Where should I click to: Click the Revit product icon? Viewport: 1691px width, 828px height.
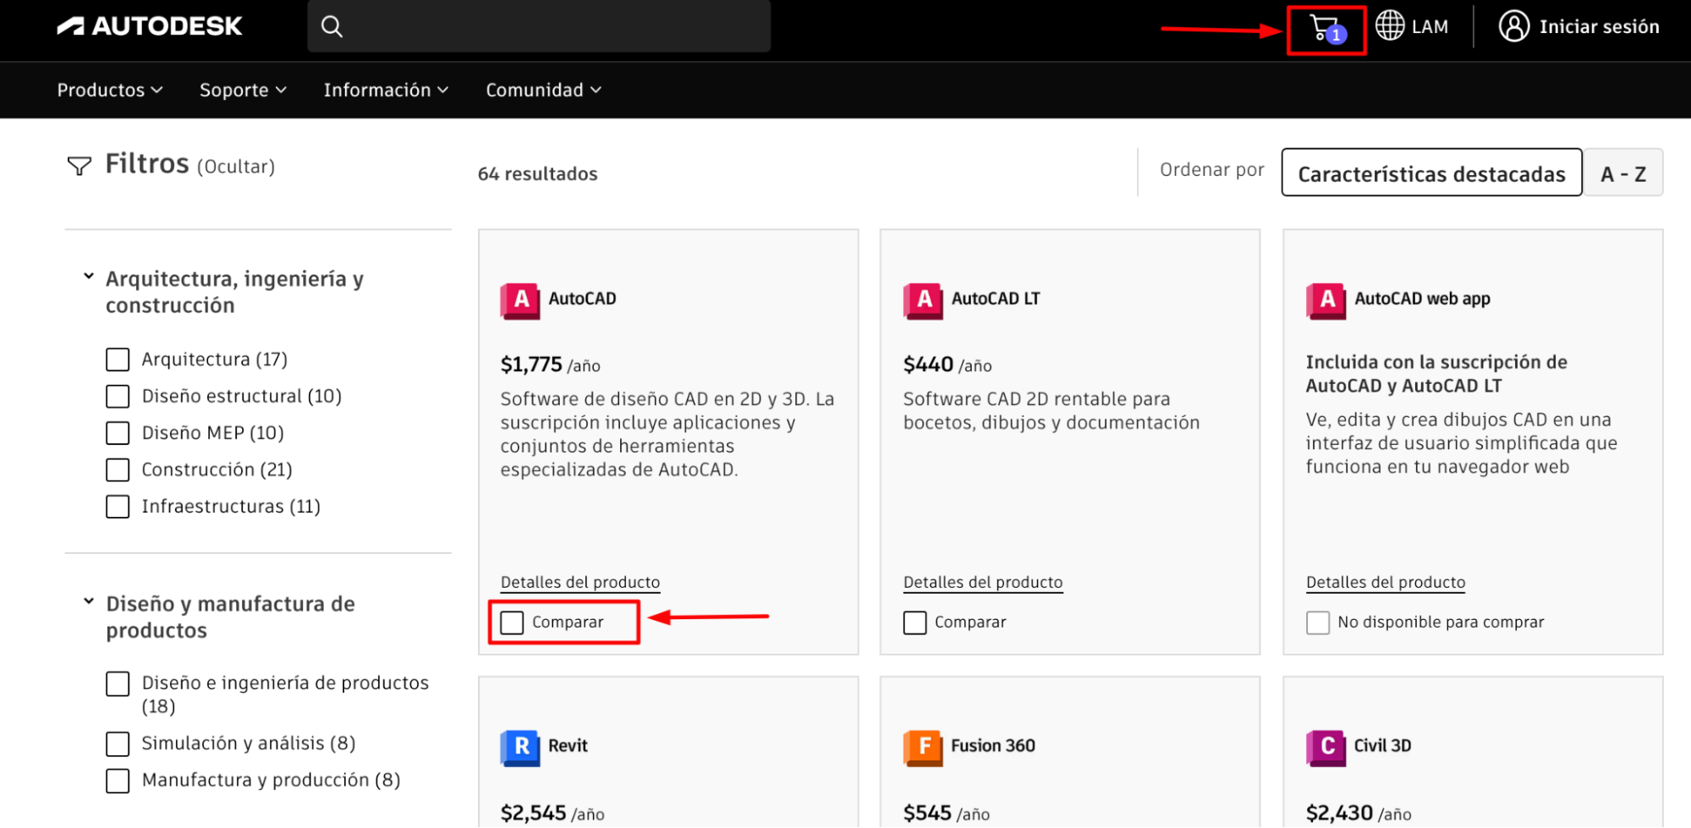click(x=520, y=747)
